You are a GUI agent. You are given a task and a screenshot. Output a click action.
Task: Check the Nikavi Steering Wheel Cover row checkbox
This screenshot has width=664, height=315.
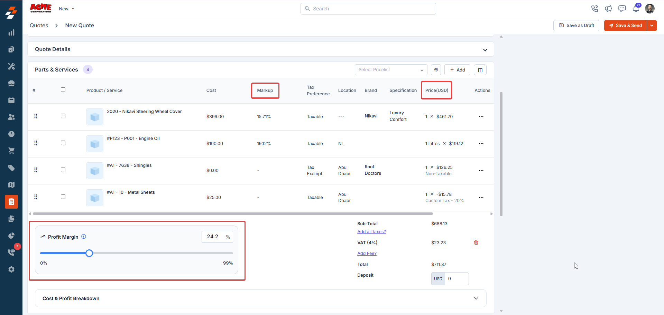click(x=63, y=116)
